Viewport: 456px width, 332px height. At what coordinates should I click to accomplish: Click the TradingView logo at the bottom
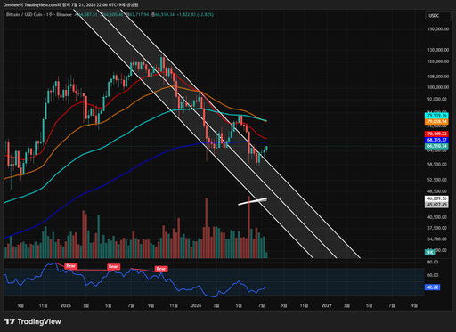pyautogui.click(x=33, y=321)
